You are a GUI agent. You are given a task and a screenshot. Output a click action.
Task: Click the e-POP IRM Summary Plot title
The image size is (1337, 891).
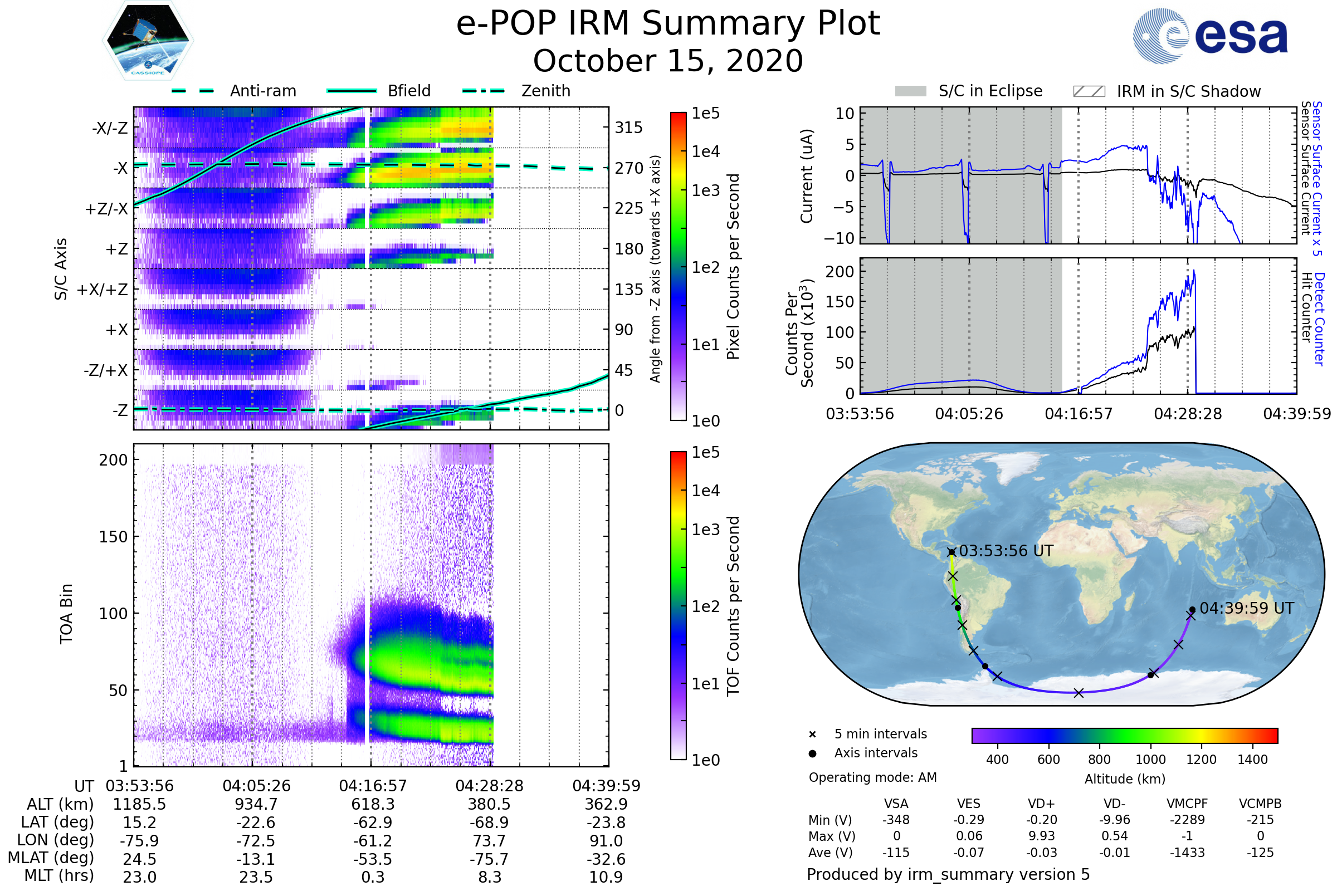pos(668,24)
